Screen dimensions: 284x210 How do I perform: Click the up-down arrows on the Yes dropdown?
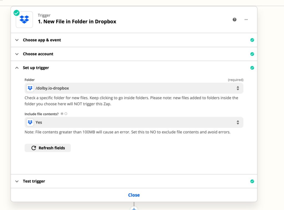pos(238,122)
